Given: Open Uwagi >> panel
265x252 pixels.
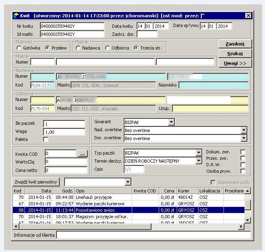Looking at the screenshot, I should point(235,63).
